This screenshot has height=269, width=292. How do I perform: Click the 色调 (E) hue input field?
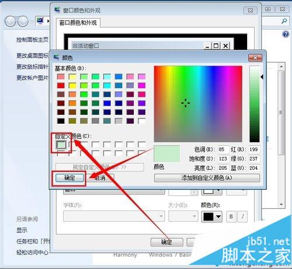pos(224,149)
